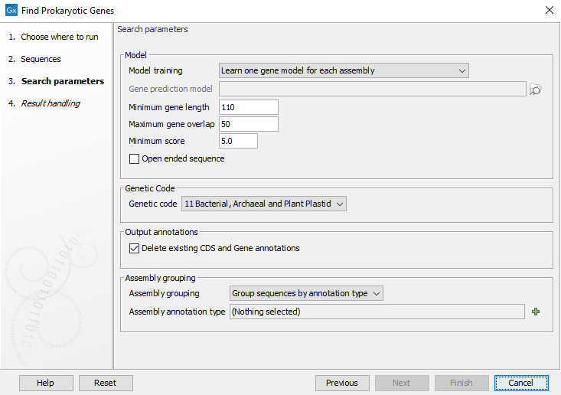Select the Result handling step
This screenshot has height=395, width=561.
[50, 103]
